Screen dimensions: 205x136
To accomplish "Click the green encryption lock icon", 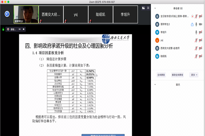I will click(x=3, y=29).
